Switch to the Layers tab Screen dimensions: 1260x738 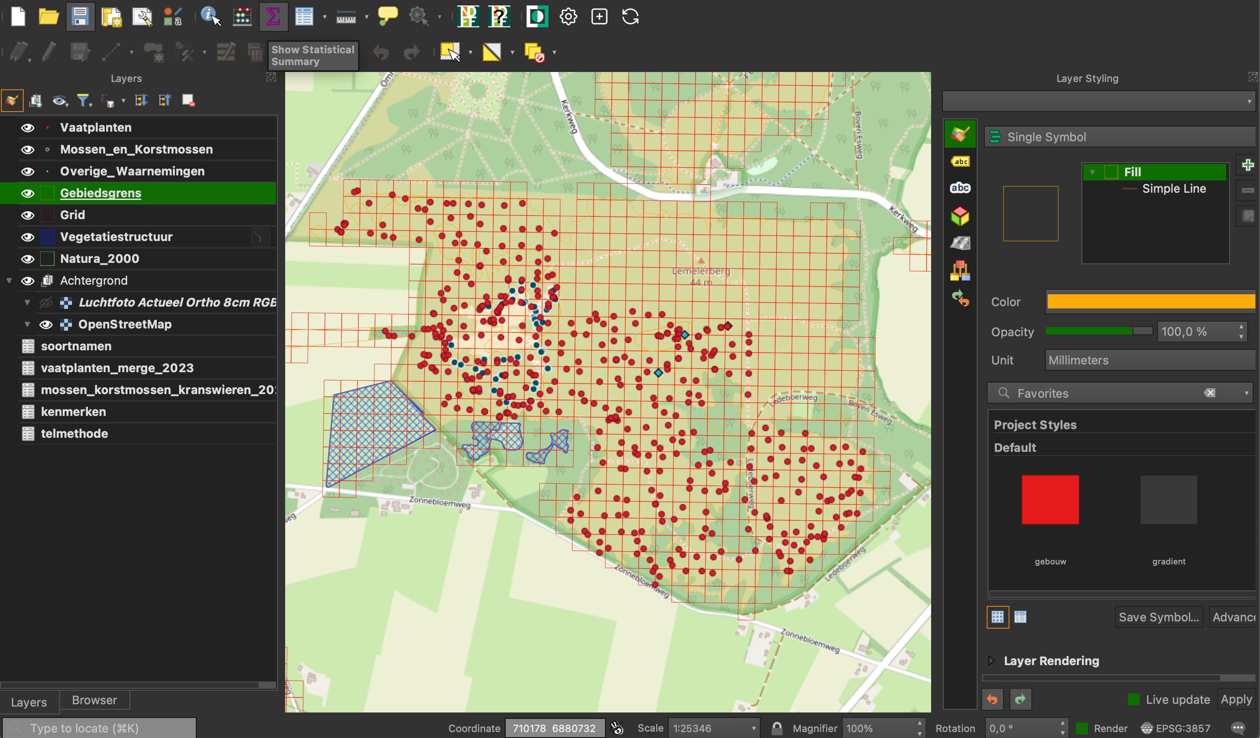tap(29, 702)
